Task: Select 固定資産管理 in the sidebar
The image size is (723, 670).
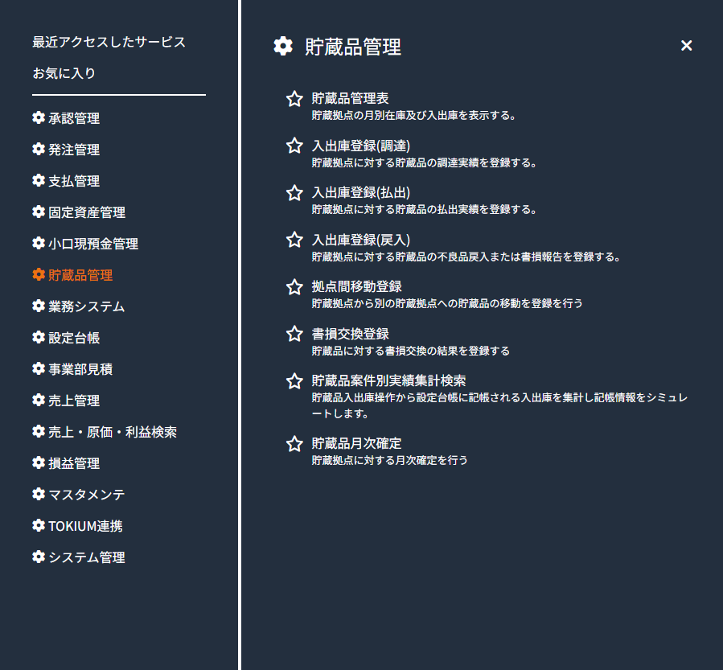Action: coord(87,212)
